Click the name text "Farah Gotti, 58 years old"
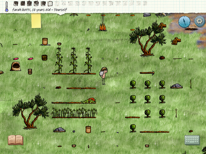Viewport: 206px width, 154px height. [32, 10]
